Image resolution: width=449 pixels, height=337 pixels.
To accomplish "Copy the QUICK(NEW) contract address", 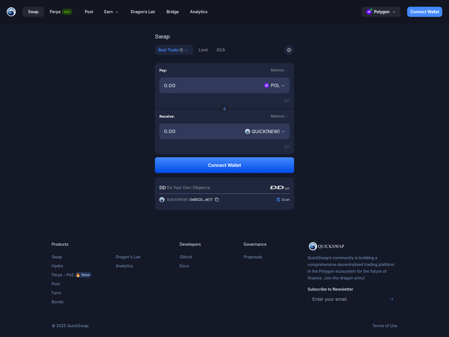I will (x=217, y=200).
